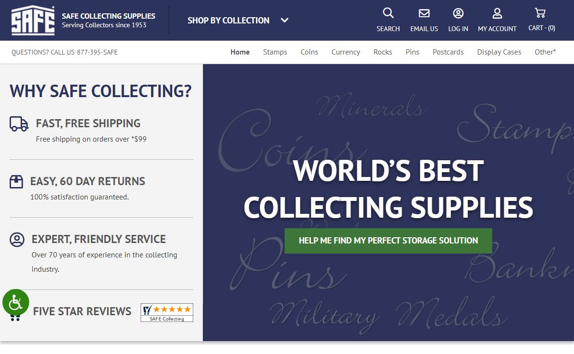
Task: Click '100% satisfaction guaranteed.' text
Action: (x=79, y=197)
